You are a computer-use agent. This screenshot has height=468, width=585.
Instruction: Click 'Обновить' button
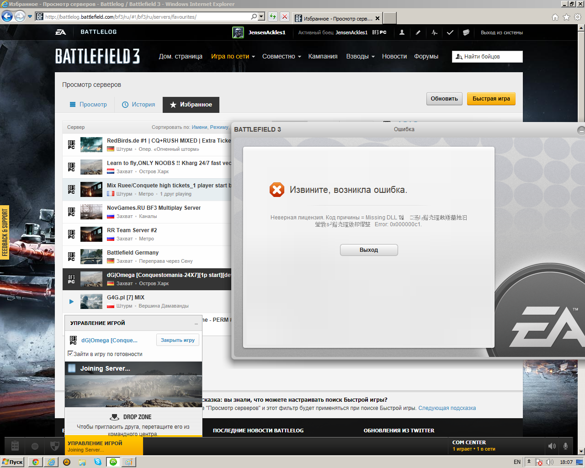point(444,99)
